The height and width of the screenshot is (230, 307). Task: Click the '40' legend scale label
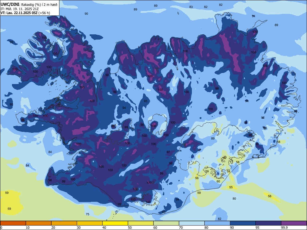(104, 228)
